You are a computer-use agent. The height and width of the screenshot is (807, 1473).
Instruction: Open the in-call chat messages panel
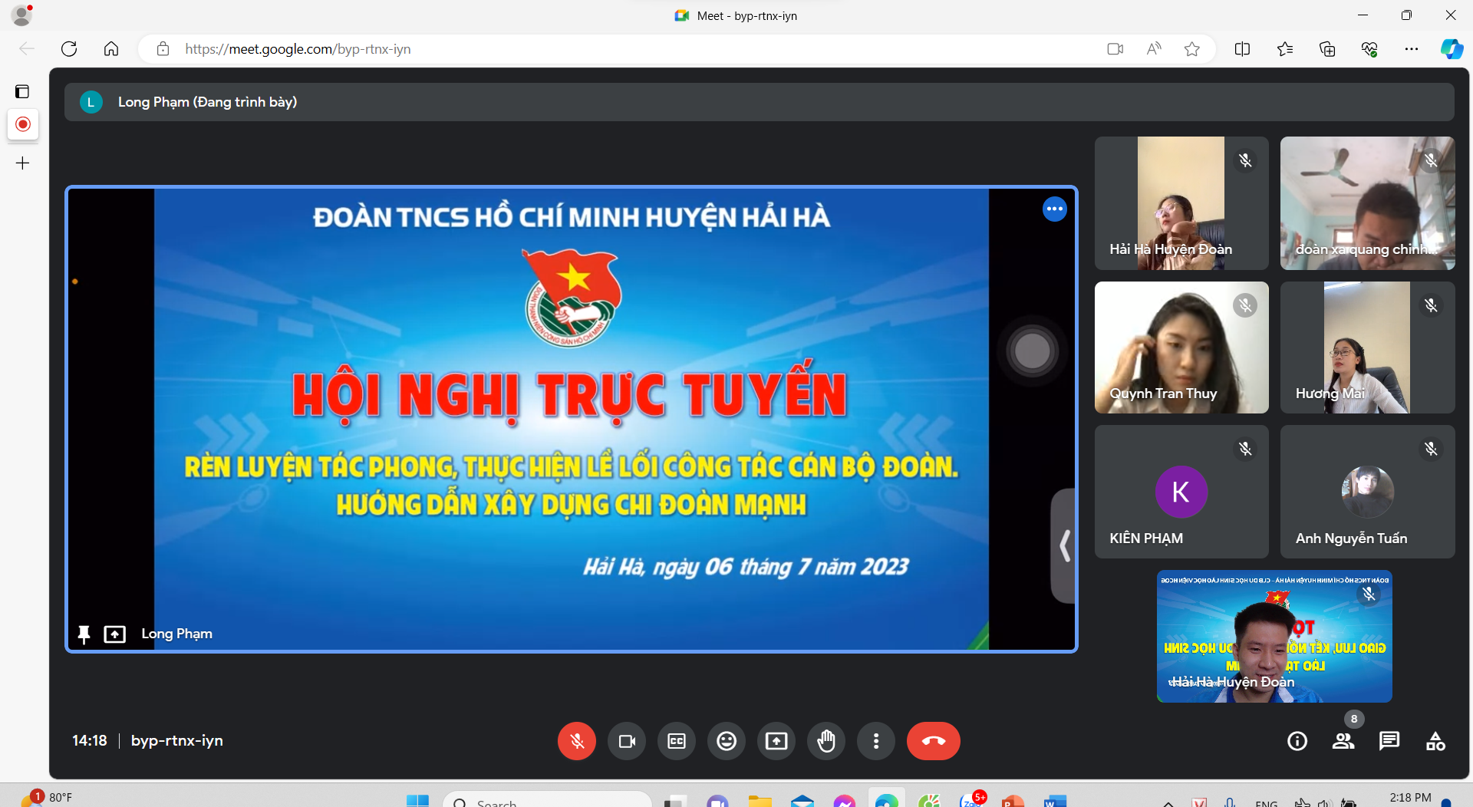pos(1389,741)
